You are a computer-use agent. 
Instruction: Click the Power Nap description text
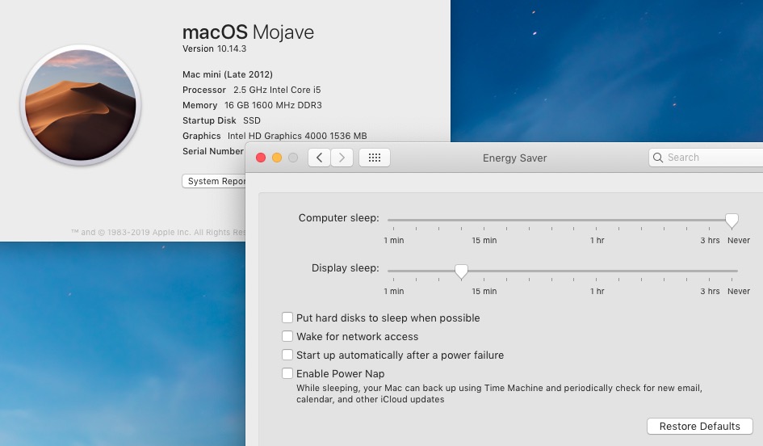(499, 393)
